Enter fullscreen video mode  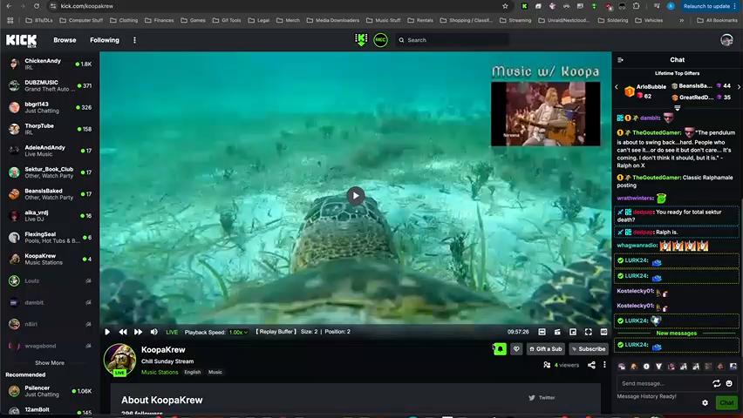point(588,332)
